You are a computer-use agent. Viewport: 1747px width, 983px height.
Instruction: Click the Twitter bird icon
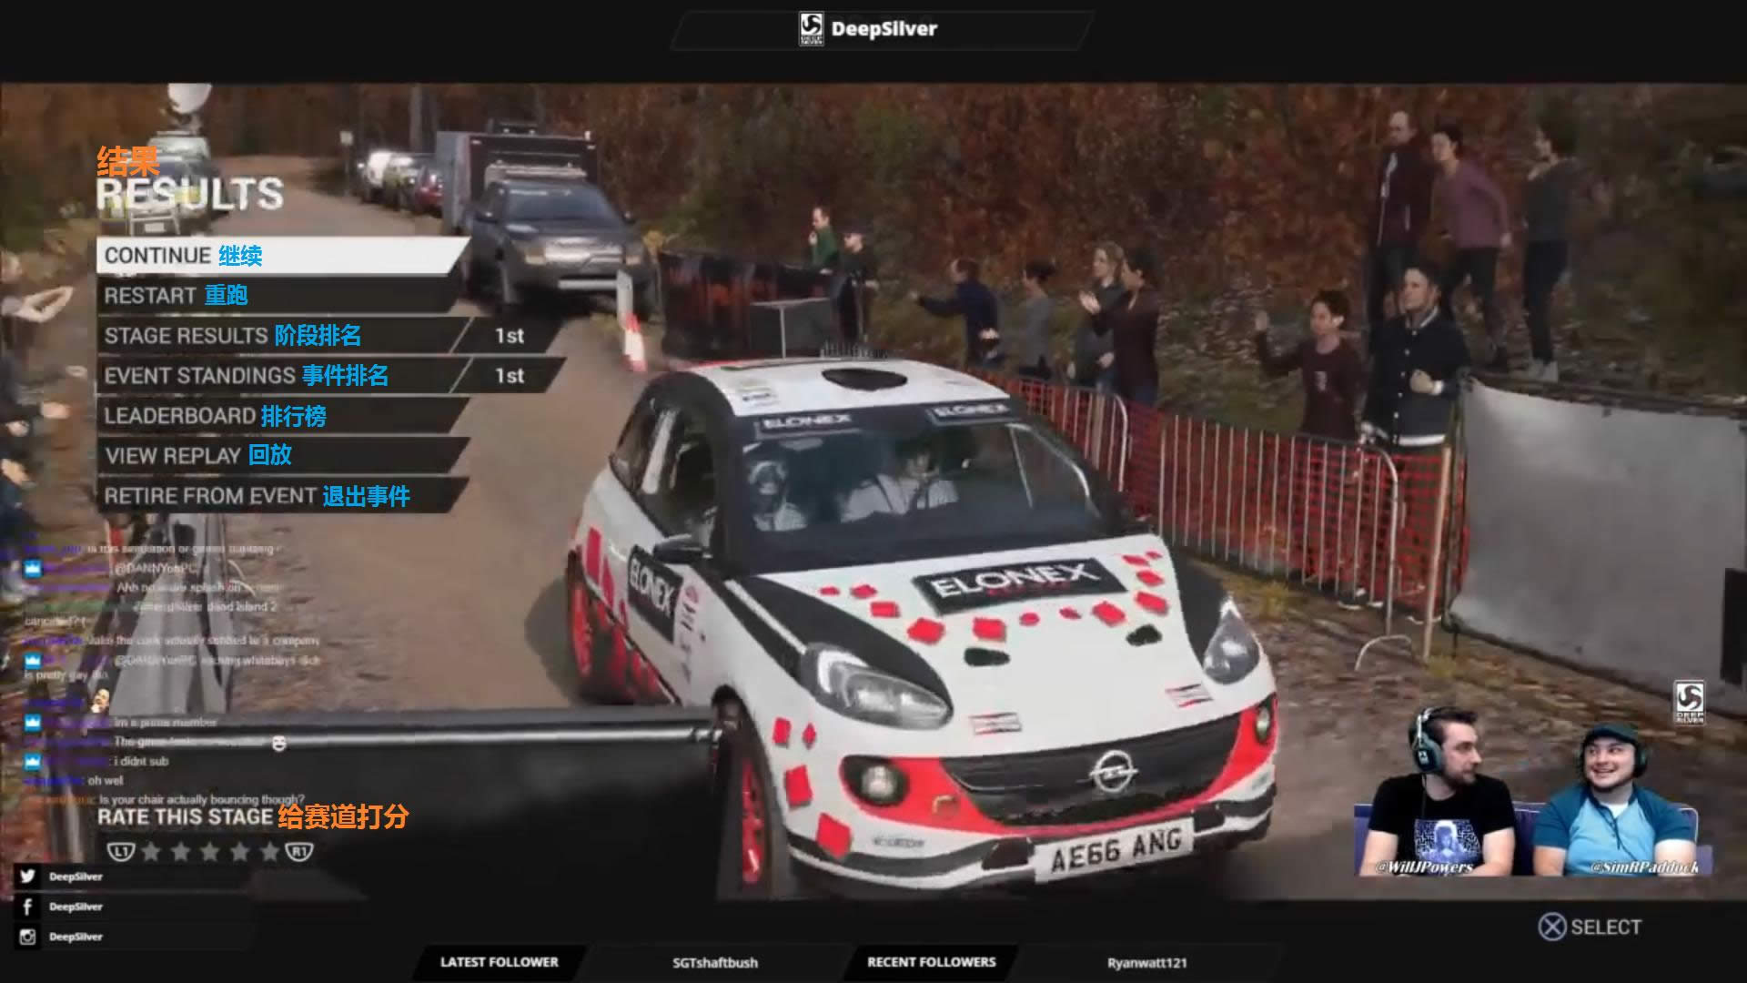pyautogui.click(x=27, y=877)
